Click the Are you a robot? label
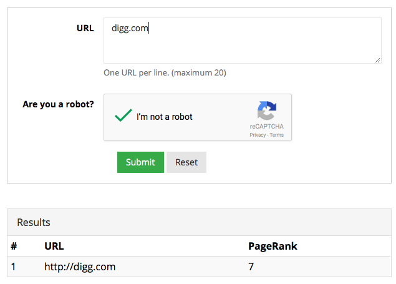This screenshot has height=284, width=396. [59, 104]
